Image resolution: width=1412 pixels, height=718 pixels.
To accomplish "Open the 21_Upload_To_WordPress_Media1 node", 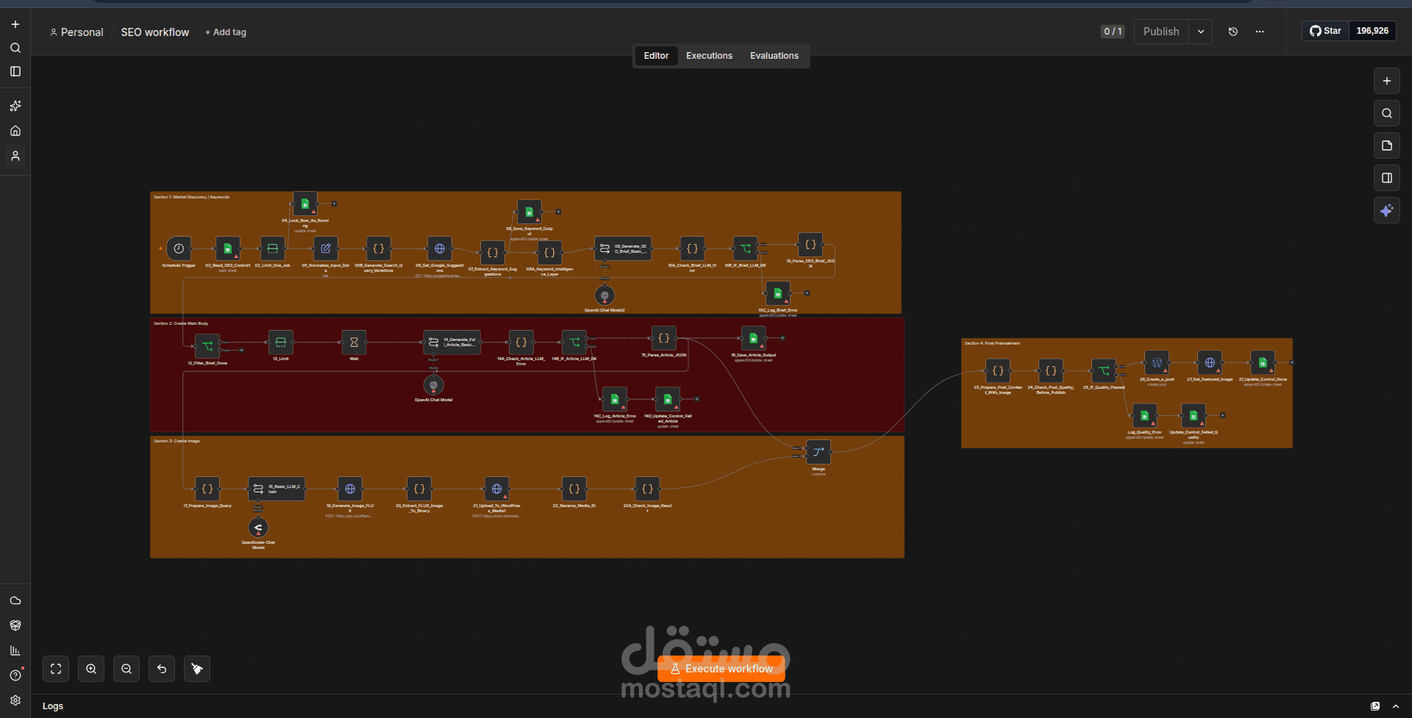I will click(496, 489).
